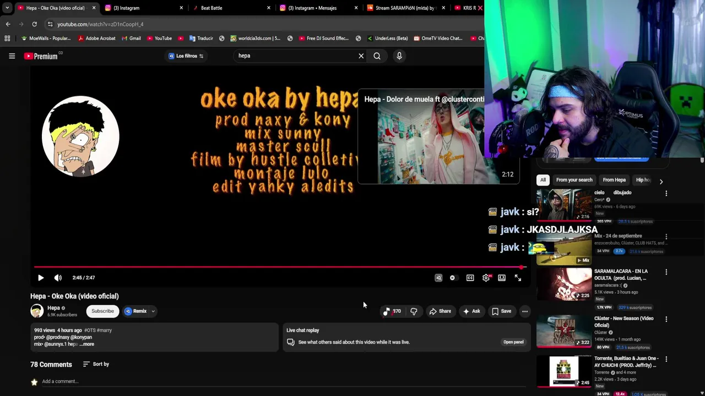
Task: Switch to theater mode icon
Action: click(x=502, y=278)
